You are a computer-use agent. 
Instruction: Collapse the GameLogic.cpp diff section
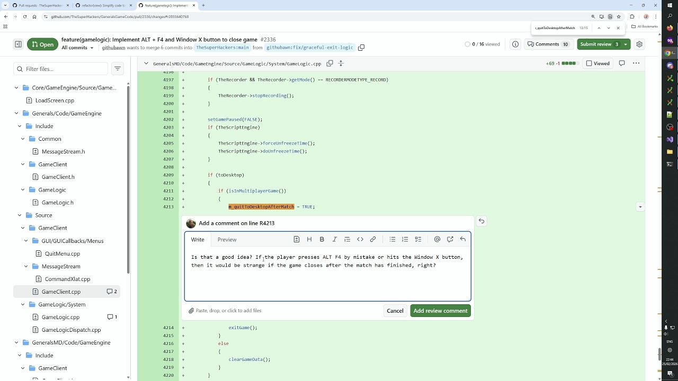tap(146, 63)
